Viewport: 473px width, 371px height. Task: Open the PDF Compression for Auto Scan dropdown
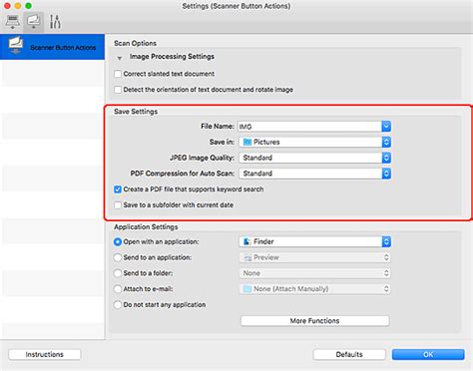(x=314, y=174)
